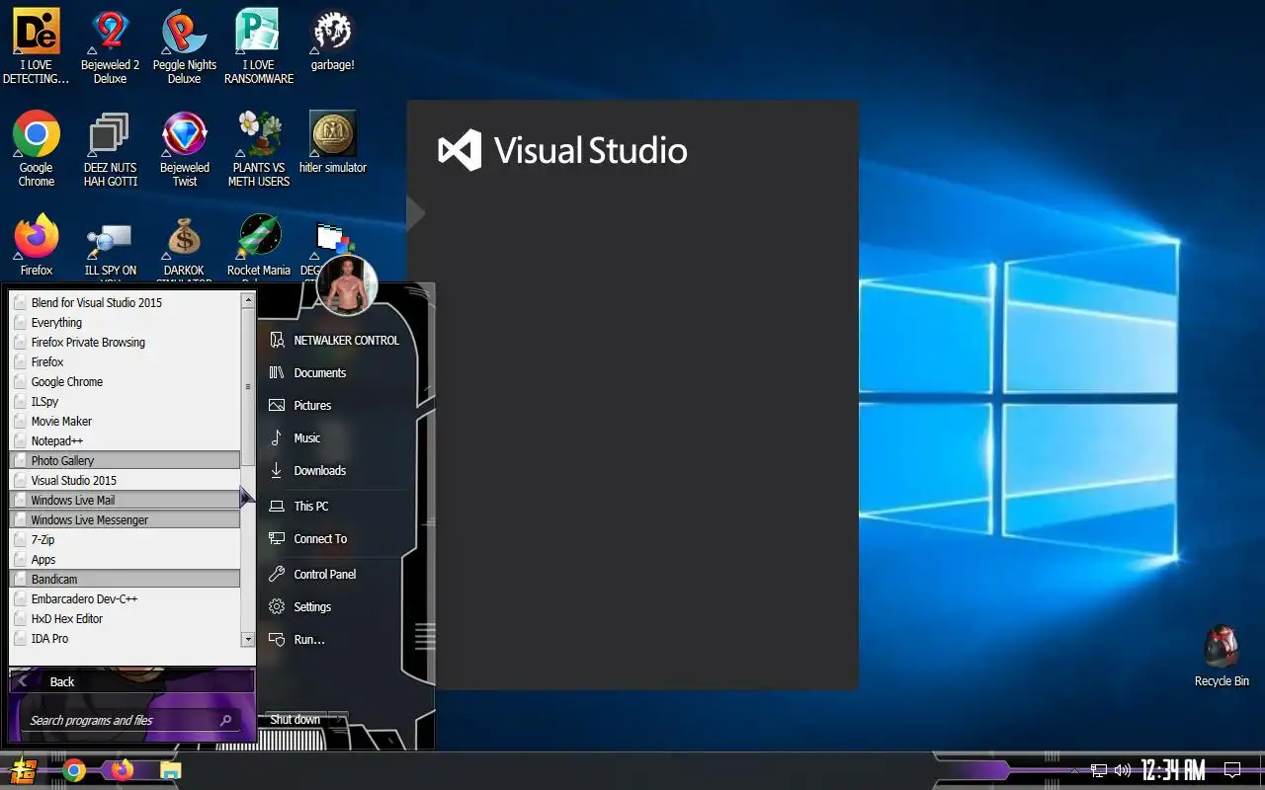Launch Bejeweled 2 Deluxe desktop icon
The width and height of the screenshot is (1265, 790).
[111, 45]
